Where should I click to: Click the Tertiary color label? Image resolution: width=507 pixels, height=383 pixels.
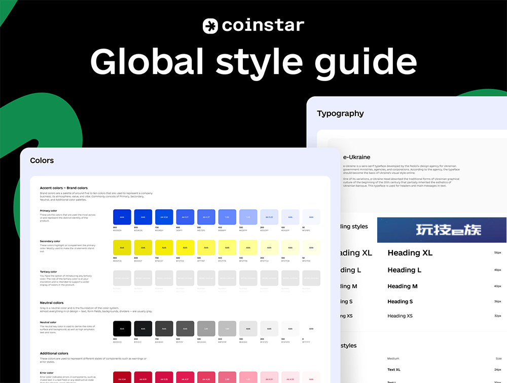point(49,272)
